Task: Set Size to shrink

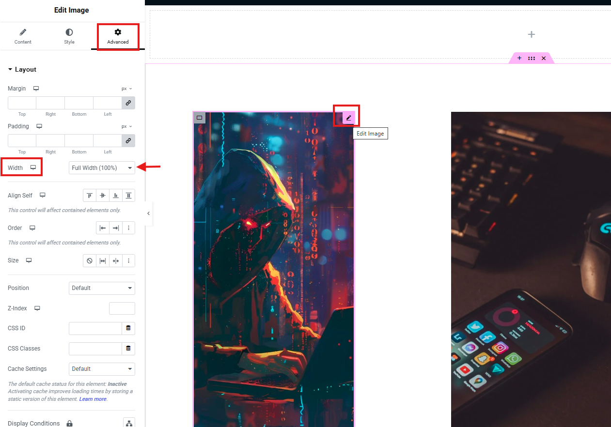Action: (116, 260)
